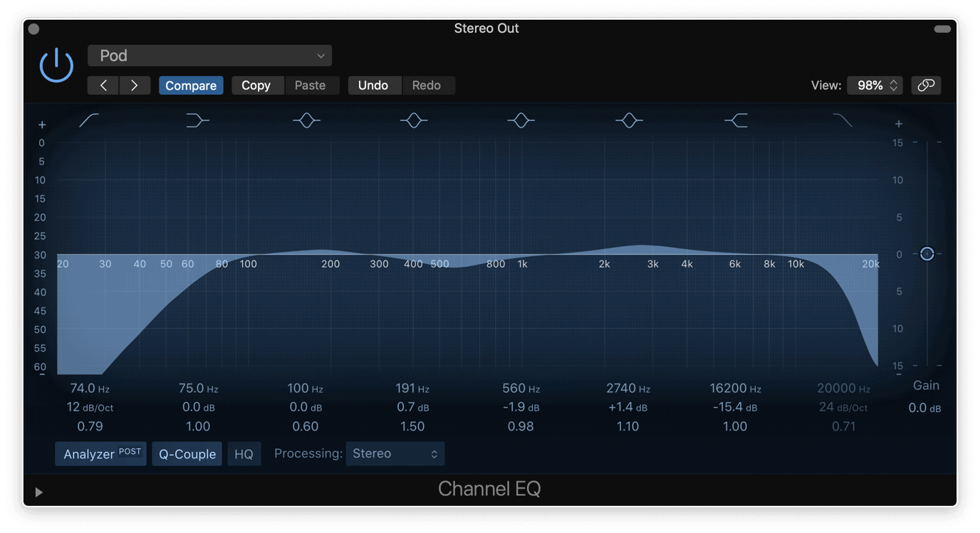
Task: Click the 12 dB/Oct slope value
Action: 90,408
